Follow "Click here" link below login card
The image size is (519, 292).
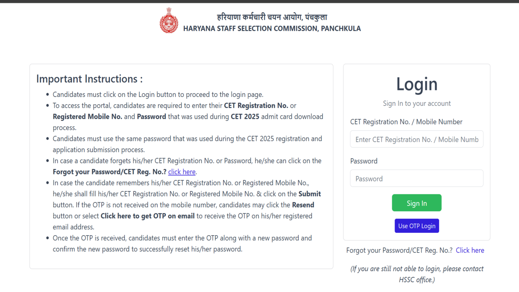tap(470, 250)
